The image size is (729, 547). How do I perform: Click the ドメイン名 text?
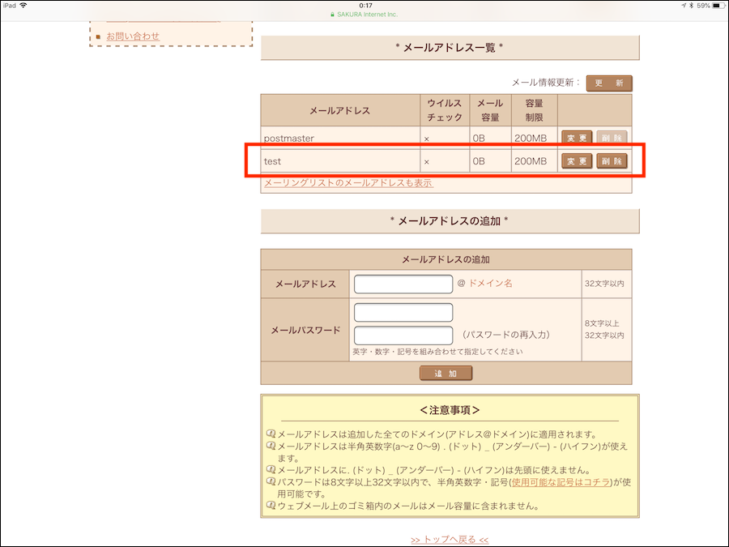point(490,284)
